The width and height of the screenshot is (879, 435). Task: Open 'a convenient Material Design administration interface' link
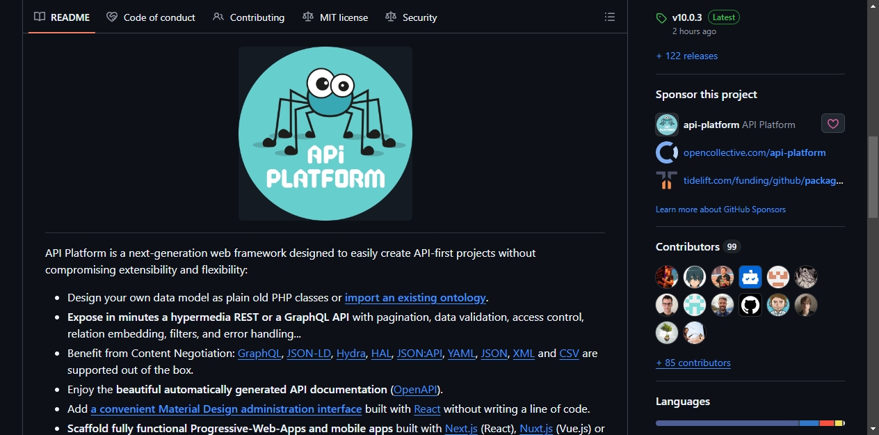pyautogui.click(x=226, y=409)
